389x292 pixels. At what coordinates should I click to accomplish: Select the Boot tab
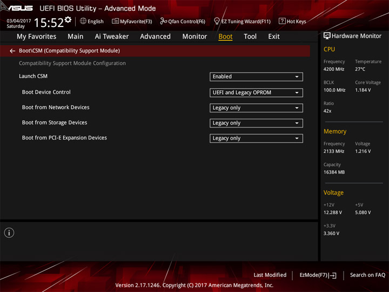[225, 37]
